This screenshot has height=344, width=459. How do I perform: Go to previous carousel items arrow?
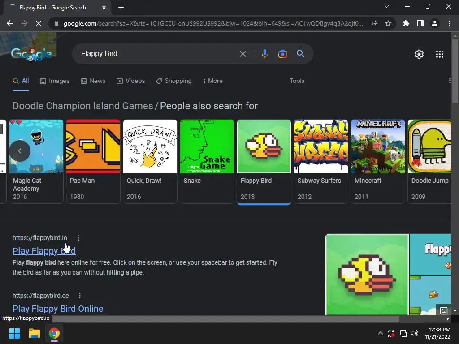pyautogui.click(x=20, y=151)
